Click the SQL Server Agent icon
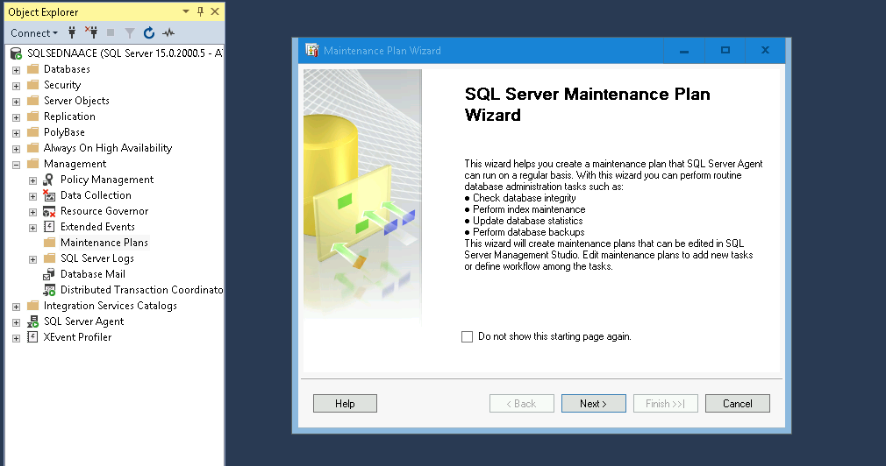 [x=33, y=321]
